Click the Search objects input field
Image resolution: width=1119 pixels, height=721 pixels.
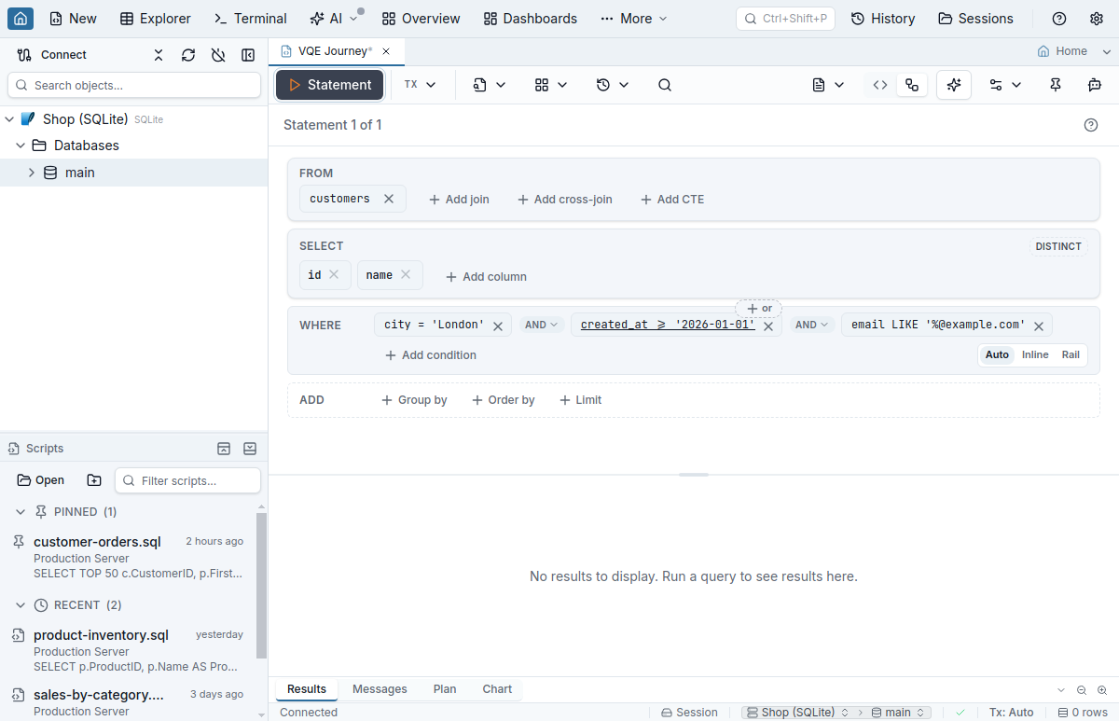click(x=134, y=85)
